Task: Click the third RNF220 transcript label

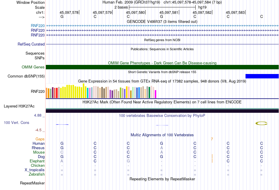Action: pyautogui.click(x=38, y=35)
